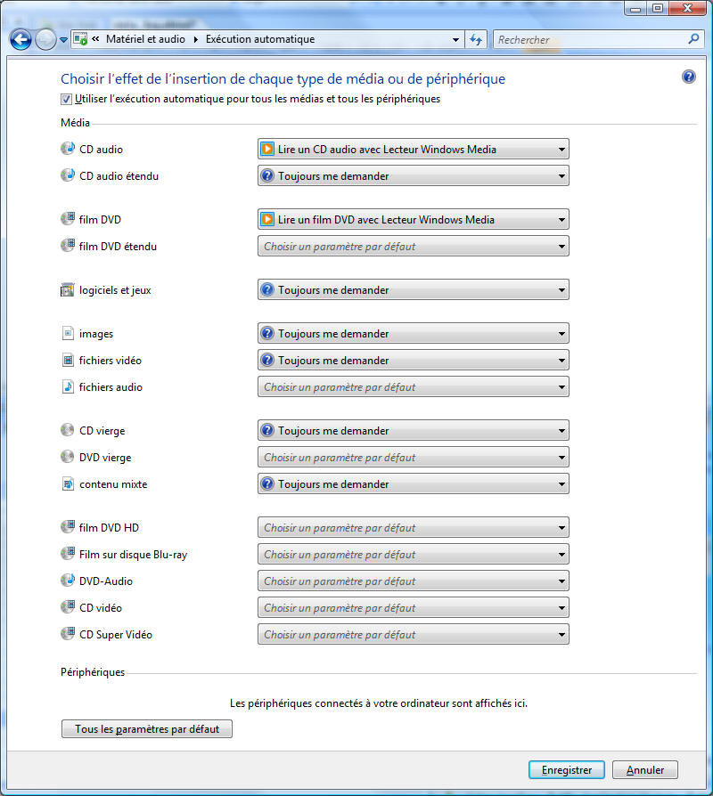Click the DVD-Audio disc icon
Image resolution: width=713 pixels, height=796 pixels.
point(68,581)
